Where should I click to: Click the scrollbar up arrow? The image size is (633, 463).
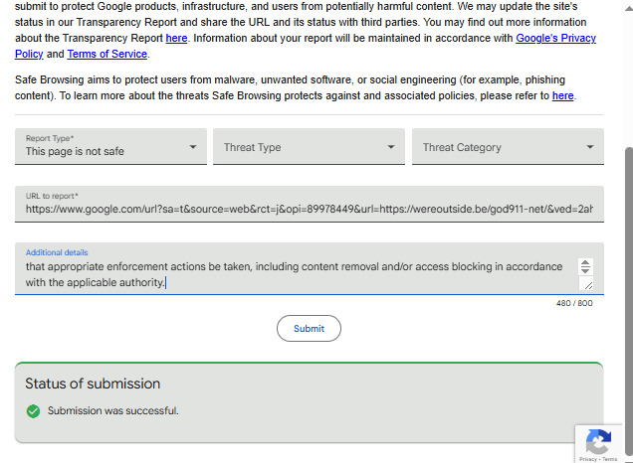point(629,8)
